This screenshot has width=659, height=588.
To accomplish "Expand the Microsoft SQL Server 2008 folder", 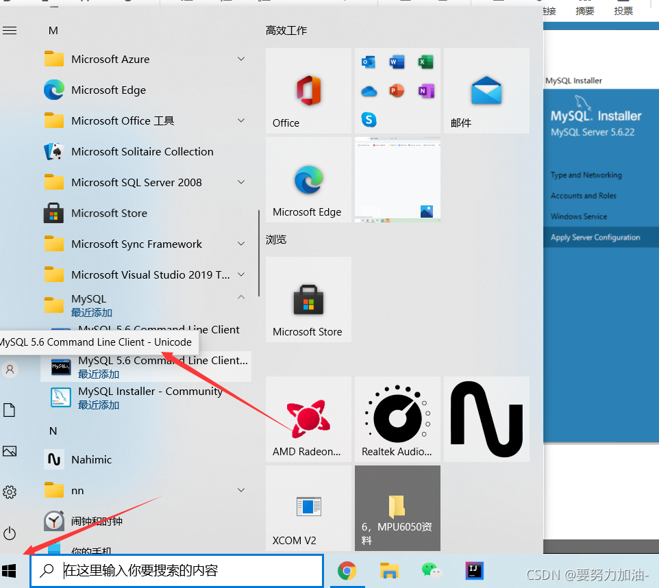I will tap(146, 182).
